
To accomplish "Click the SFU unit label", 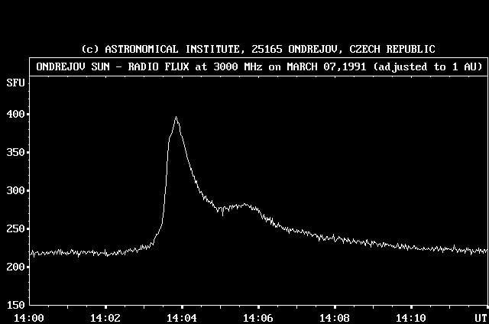I will tap(15, 81).
